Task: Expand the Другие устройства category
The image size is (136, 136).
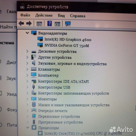Action: click(27, 57)
